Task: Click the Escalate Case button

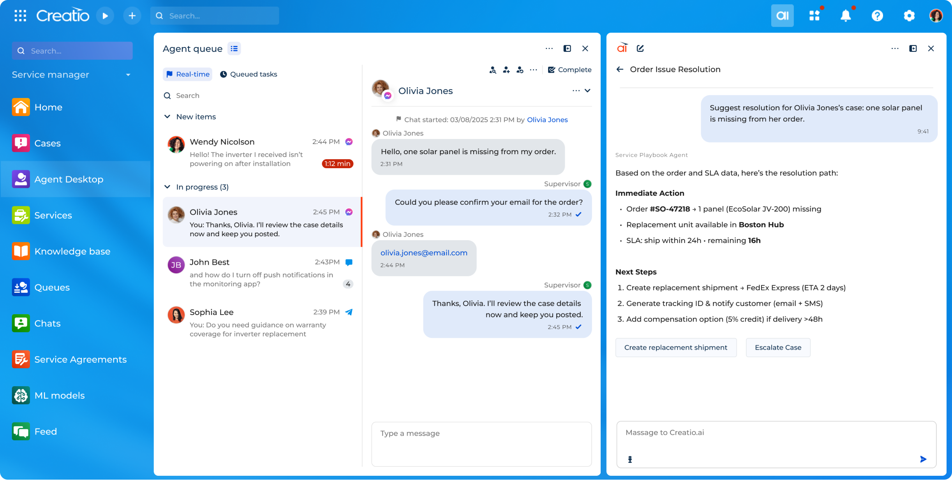Action: (x=777, y=347)
